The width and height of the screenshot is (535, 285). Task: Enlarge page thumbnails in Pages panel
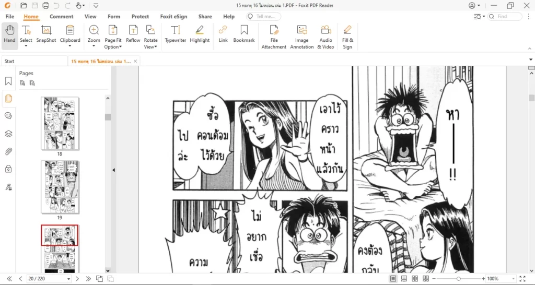coord(22,83)
